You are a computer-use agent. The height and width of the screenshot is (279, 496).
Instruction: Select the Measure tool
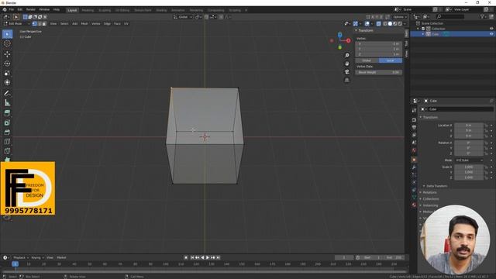coord(7,103)
